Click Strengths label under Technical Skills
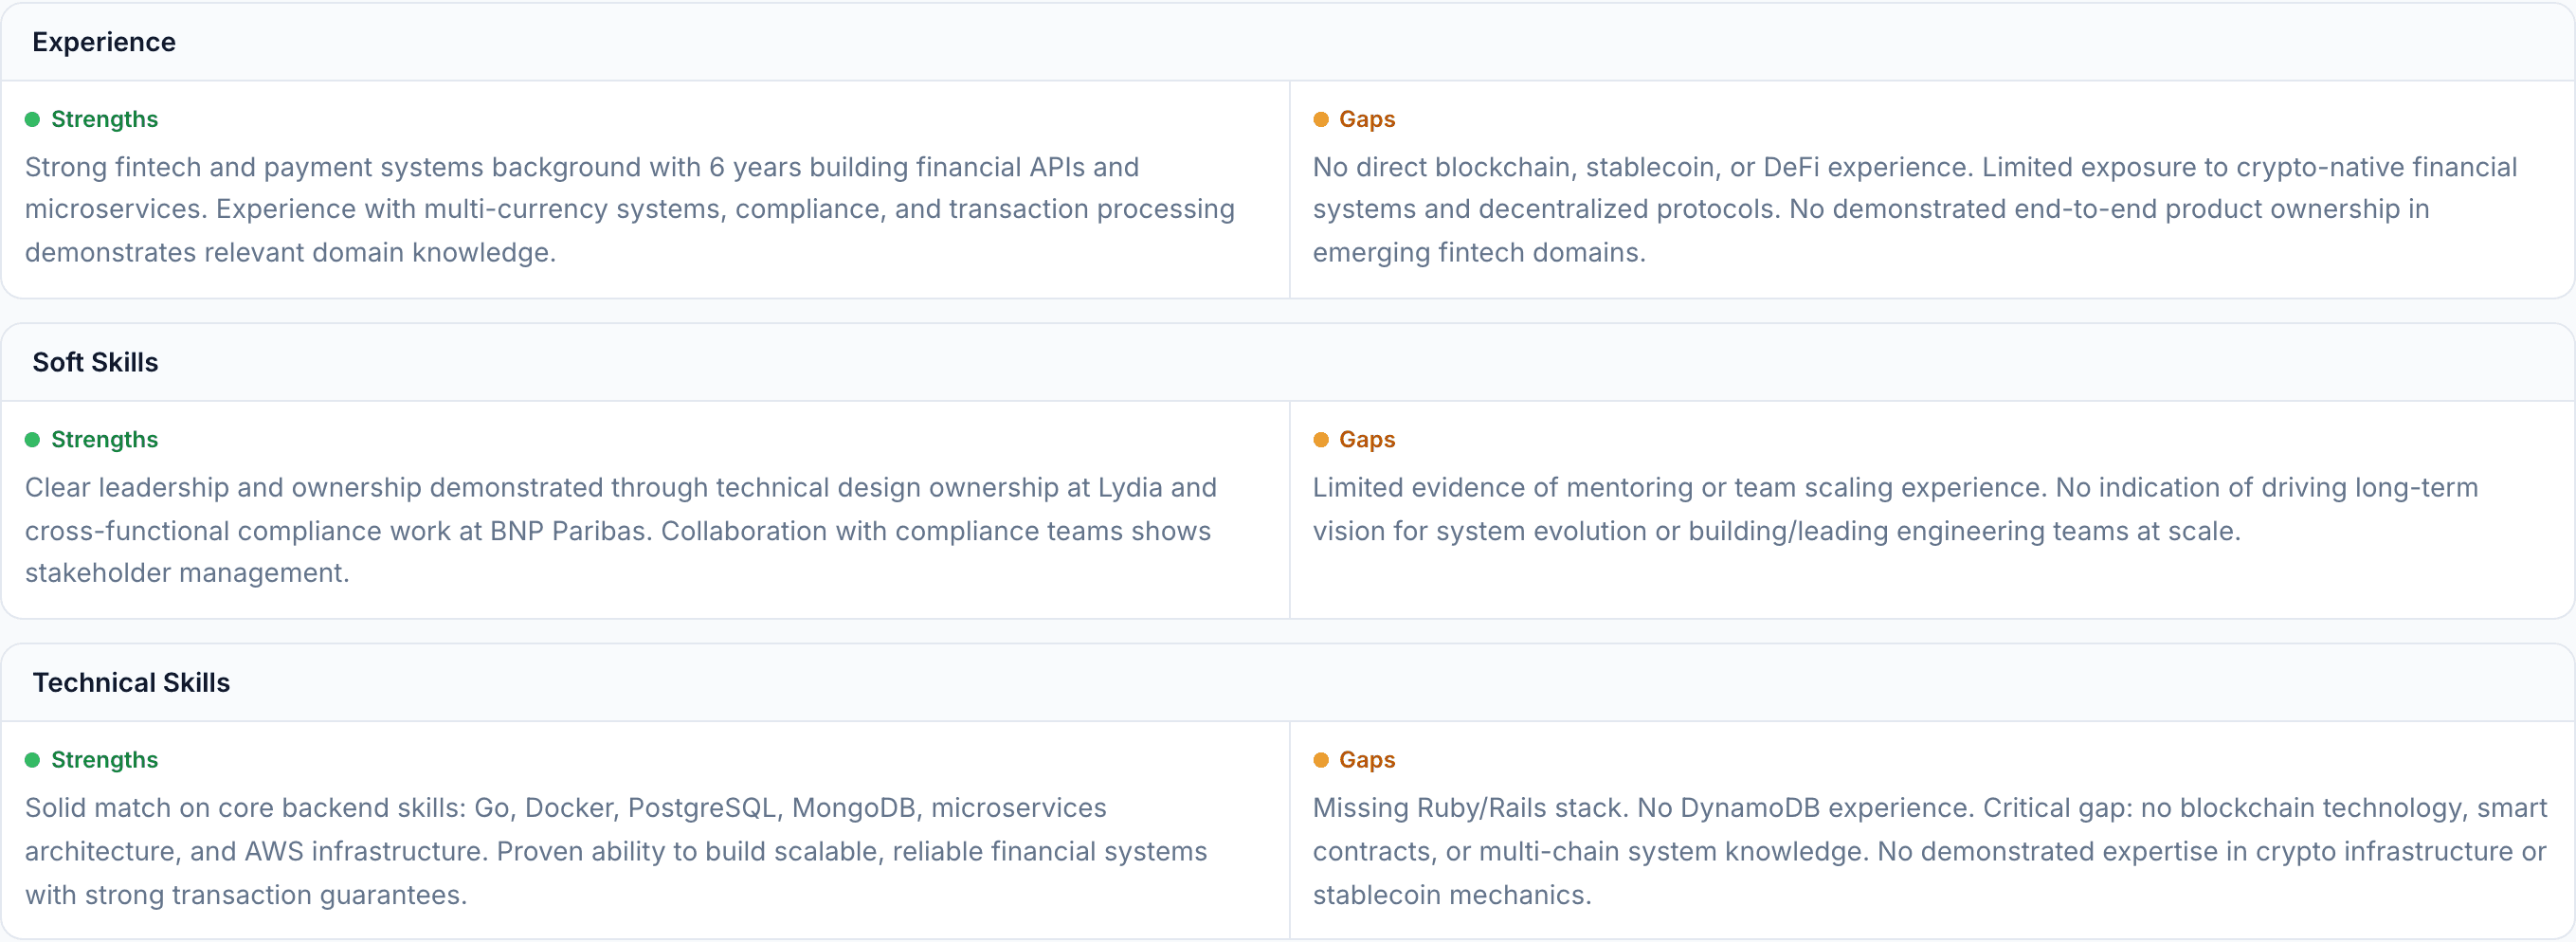 [x=104, y=759]
